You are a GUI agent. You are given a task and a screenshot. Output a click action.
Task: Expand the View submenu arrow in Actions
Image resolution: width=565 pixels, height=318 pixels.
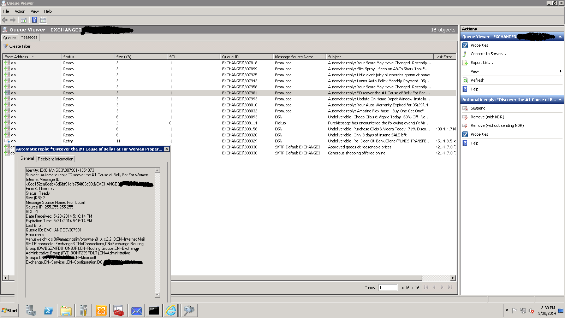(x=560, y=71)
